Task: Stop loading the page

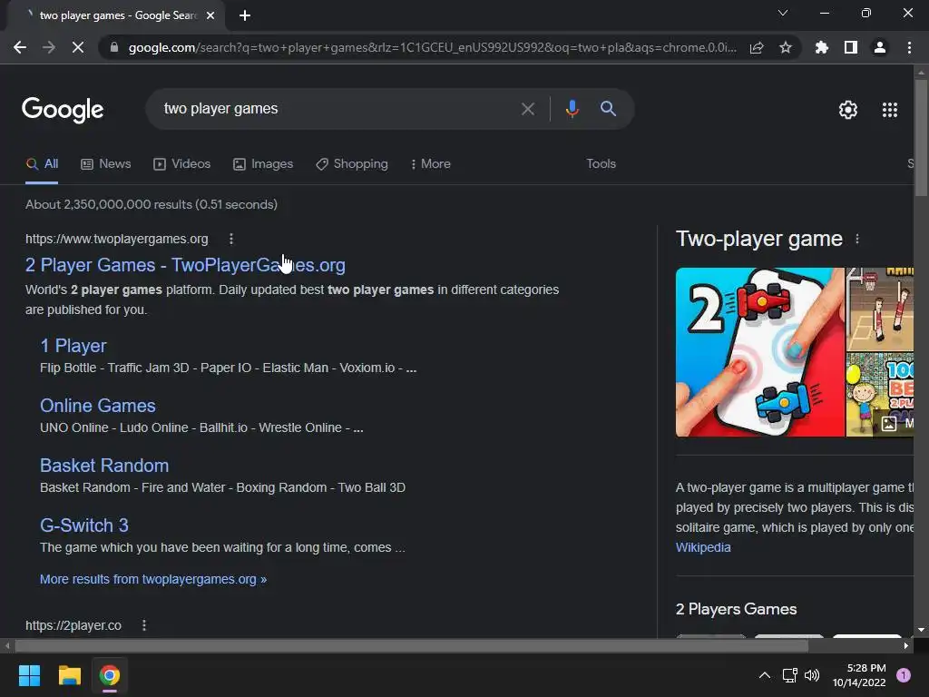Action: coord(78,47)
